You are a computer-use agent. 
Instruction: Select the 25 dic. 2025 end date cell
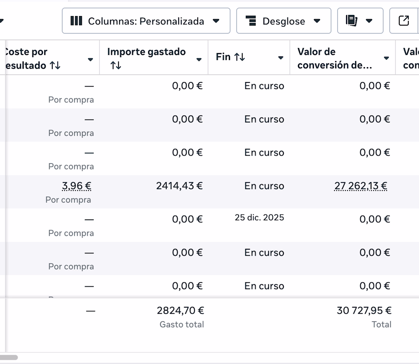[x=259, y=217]
